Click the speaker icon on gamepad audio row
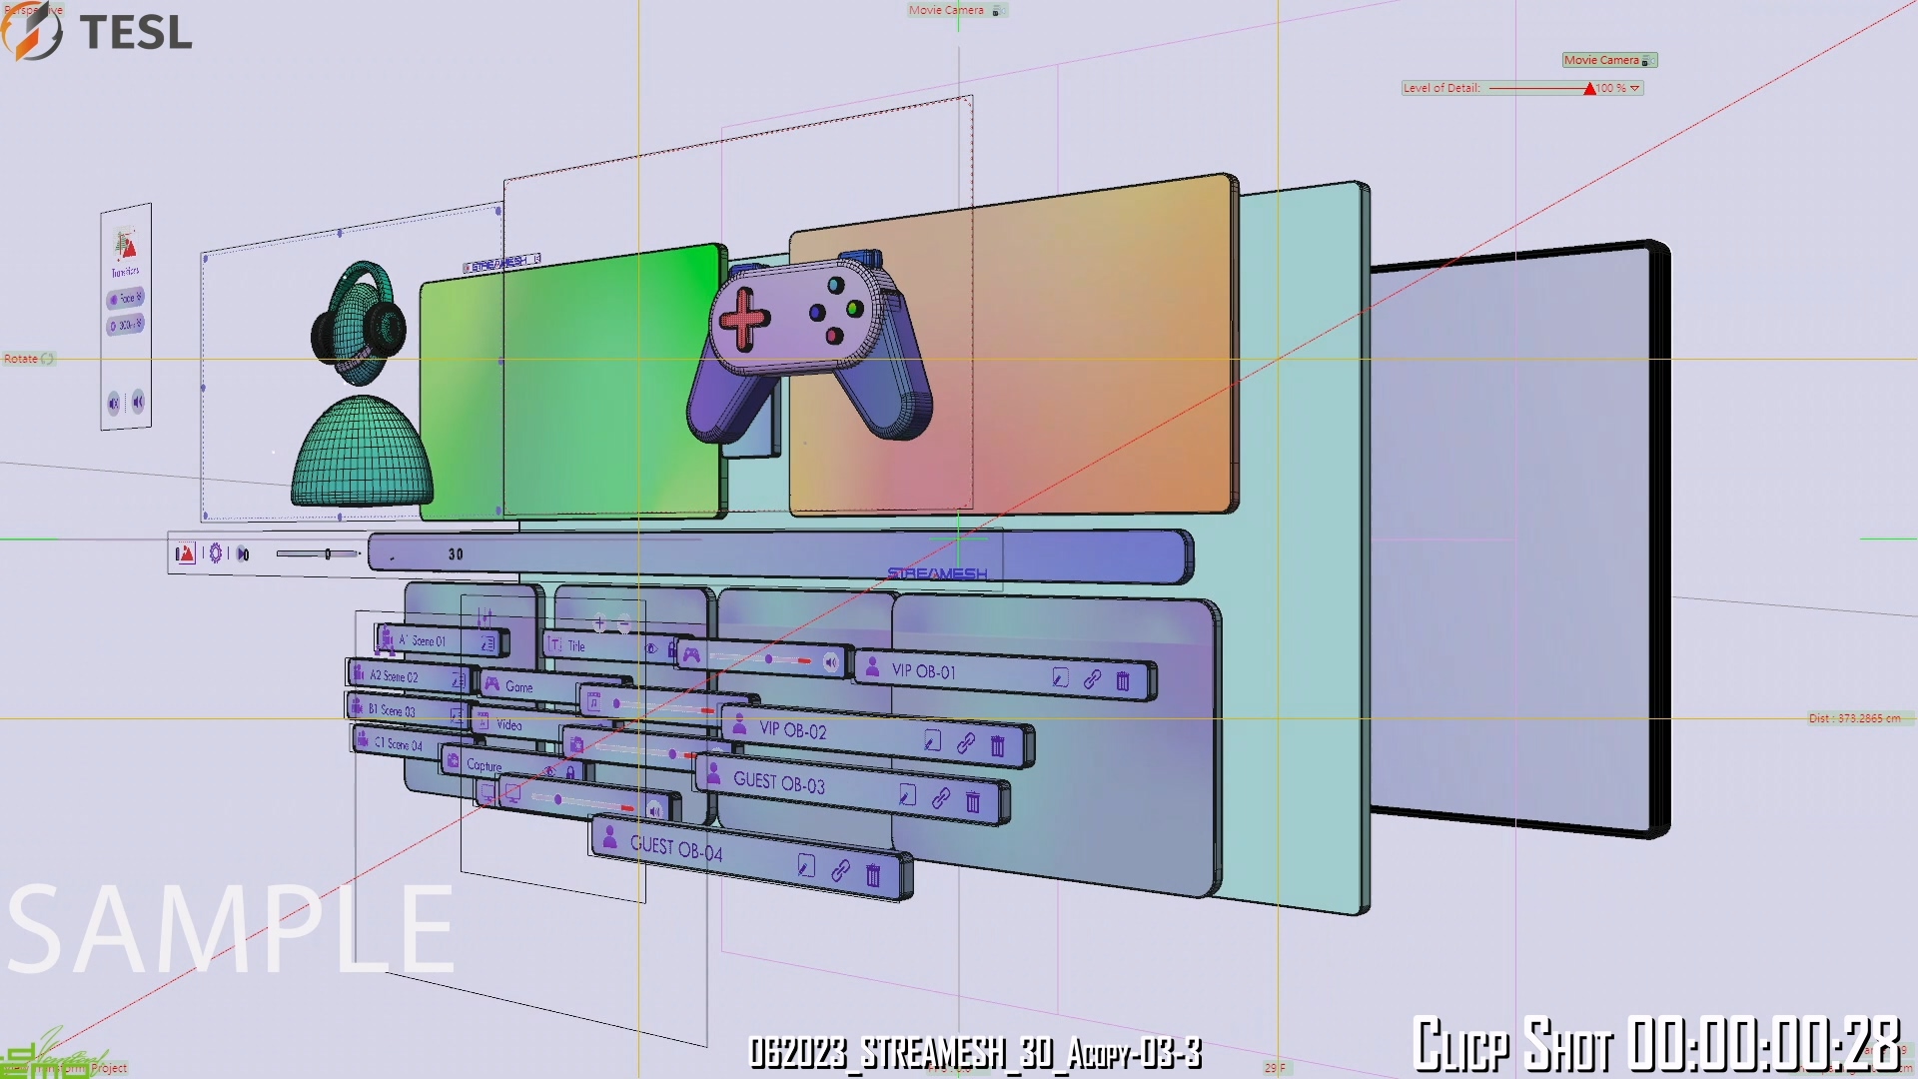 pos(830,662)
